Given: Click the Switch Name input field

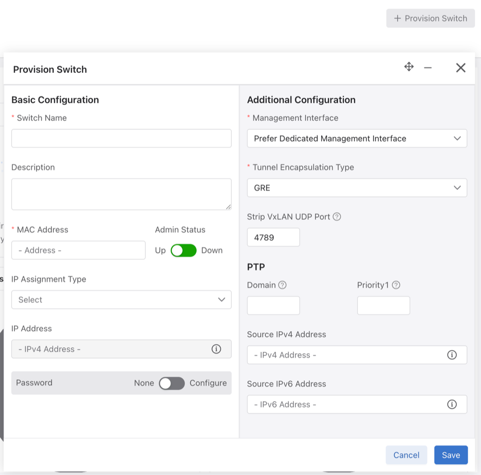Looking at the screenshot, I should point(121,139).
